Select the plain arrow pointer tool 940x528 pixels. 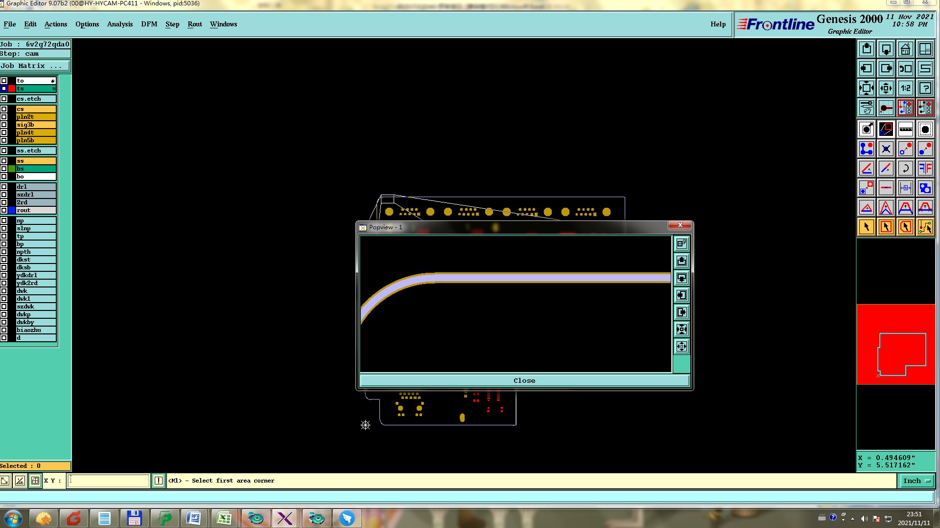click(866, 227)
